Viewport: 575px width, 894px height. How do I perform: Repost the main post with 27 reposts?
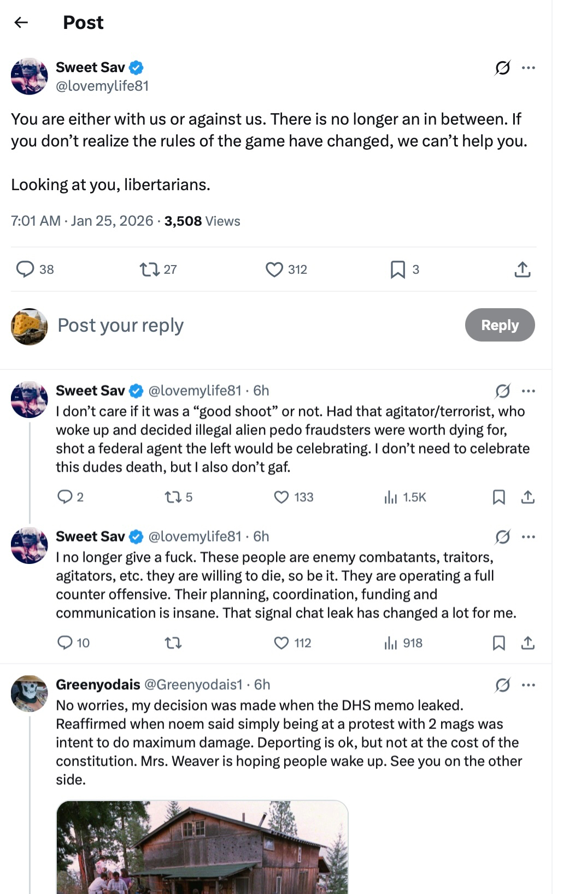tap(149, 269)
